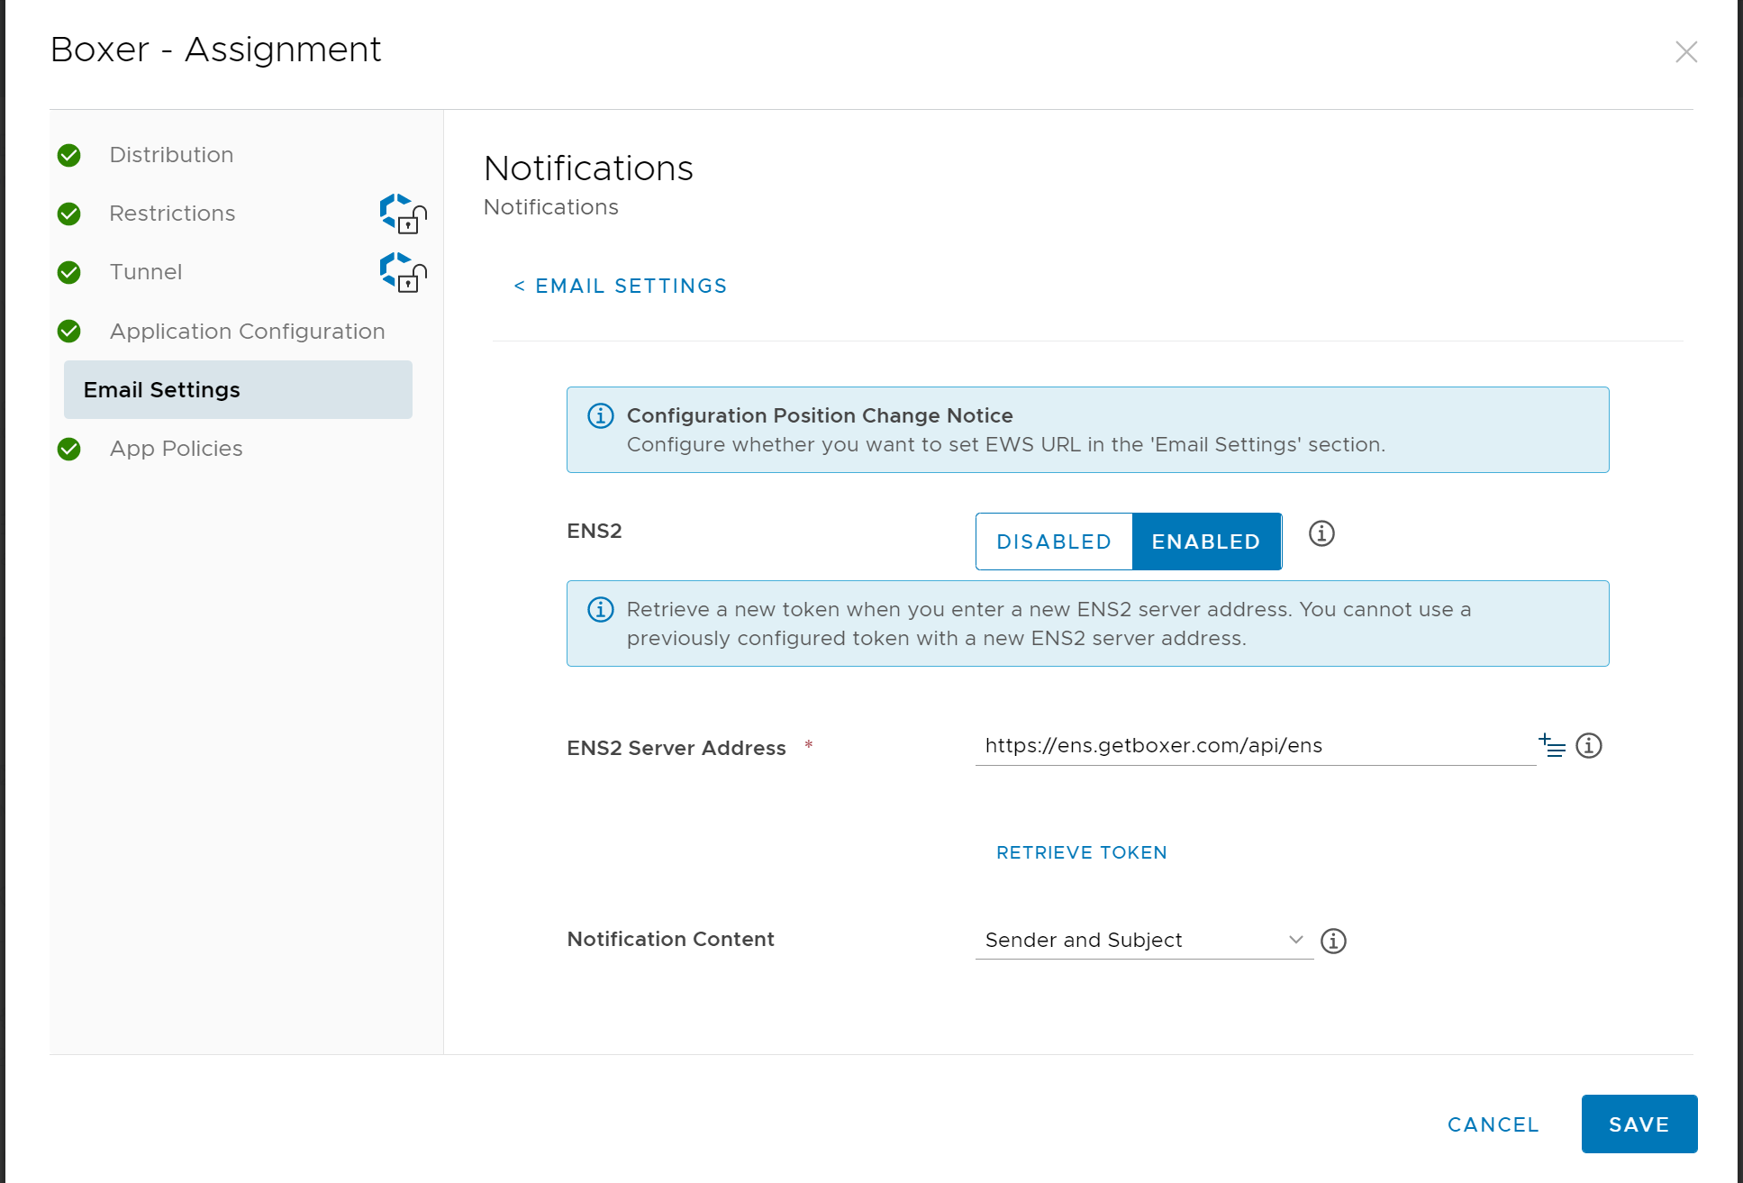The width and height of the screenshot is (1743, 1183).
Task: Open lookup values icon for ENS2 Server Address
Action: click(x=1552, y=745)
